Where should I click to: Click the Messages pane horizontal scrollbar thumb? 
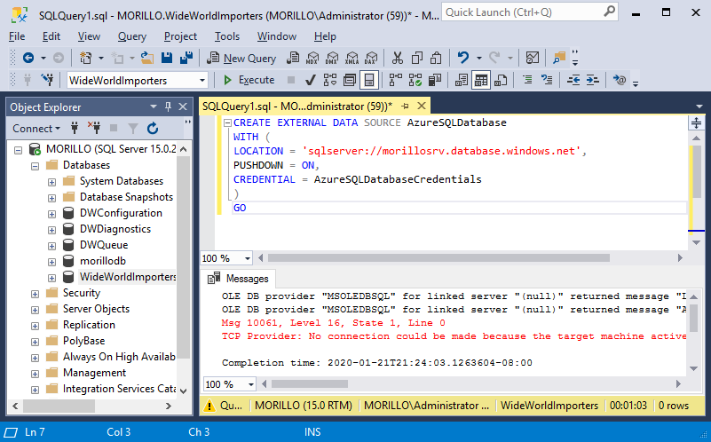[x=310, y=384]
